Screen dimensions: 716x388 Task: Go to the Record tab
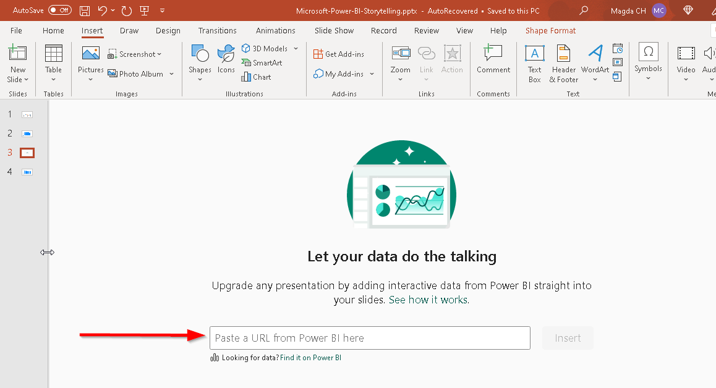coord(383,31)
